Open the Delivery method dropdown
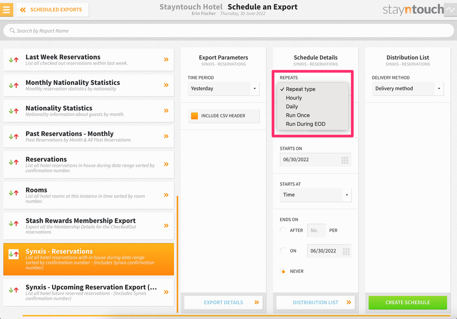 coord(408,88)
